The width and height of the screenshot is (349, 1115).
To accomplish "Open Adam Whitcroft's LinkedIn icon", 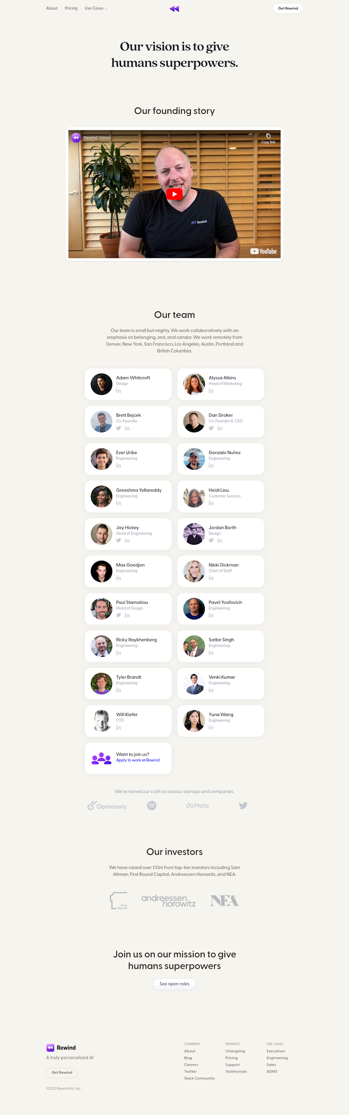I will click(119, 391).
